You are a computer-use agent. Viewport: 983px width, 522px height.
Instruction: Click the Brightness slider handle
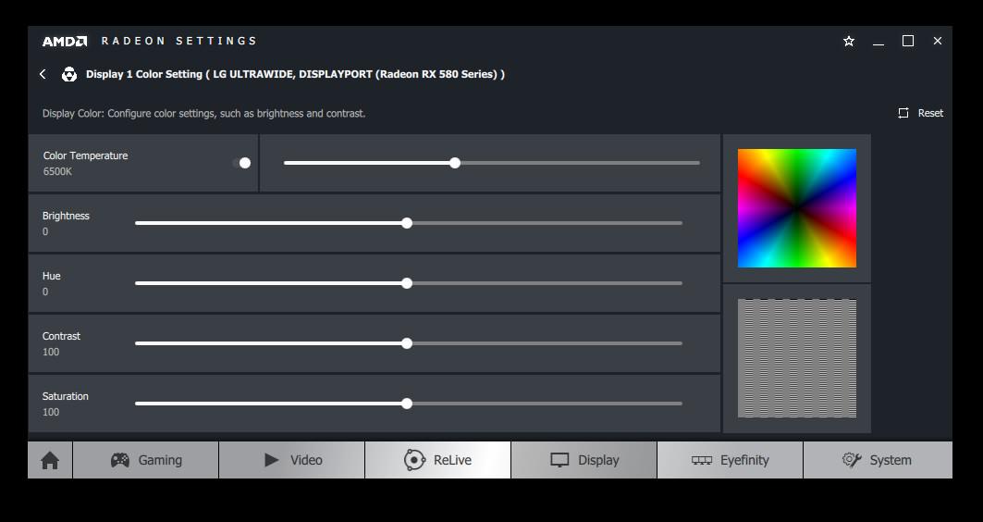point(407,223)
